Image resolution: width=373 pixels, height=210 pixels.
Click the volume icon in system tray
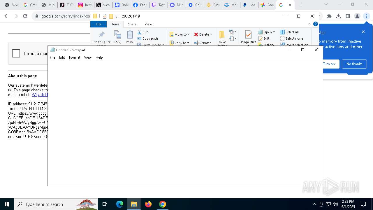click(x=335, y=204)
